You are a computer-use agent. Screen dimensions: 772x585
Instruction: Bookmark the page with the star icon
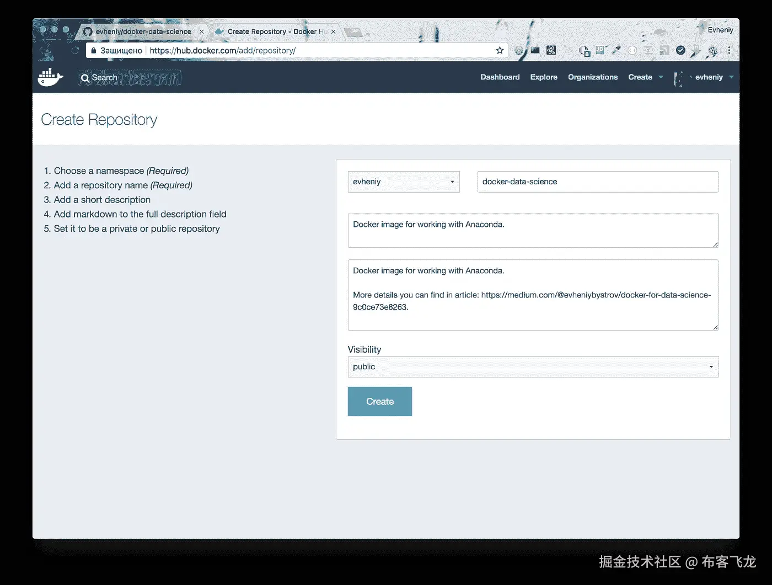tap(500, 50)
